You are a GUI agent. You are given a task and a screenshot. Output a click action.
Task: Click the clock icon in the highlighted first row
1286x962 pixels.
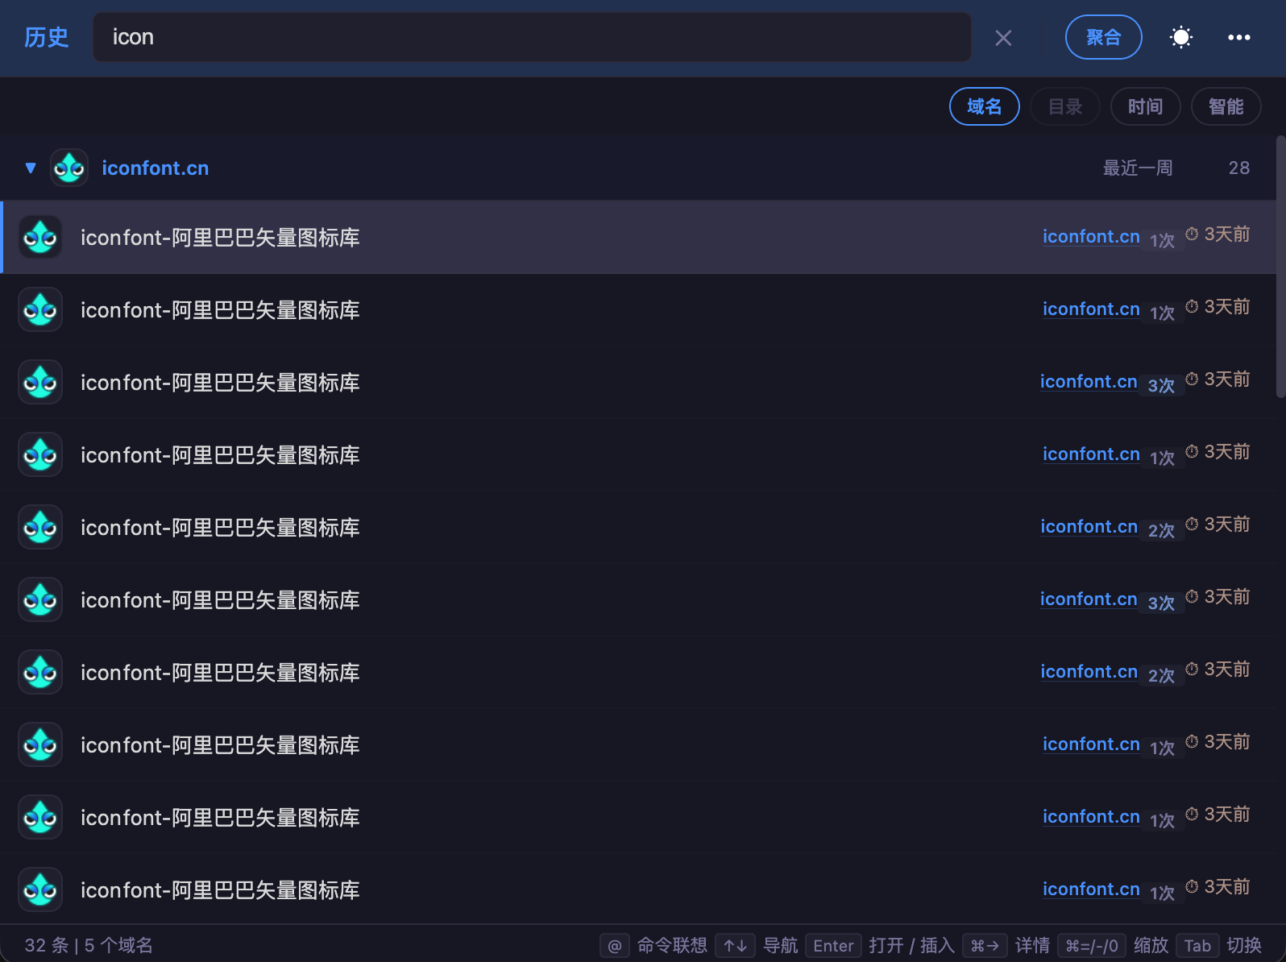(x=1192, y=234)
